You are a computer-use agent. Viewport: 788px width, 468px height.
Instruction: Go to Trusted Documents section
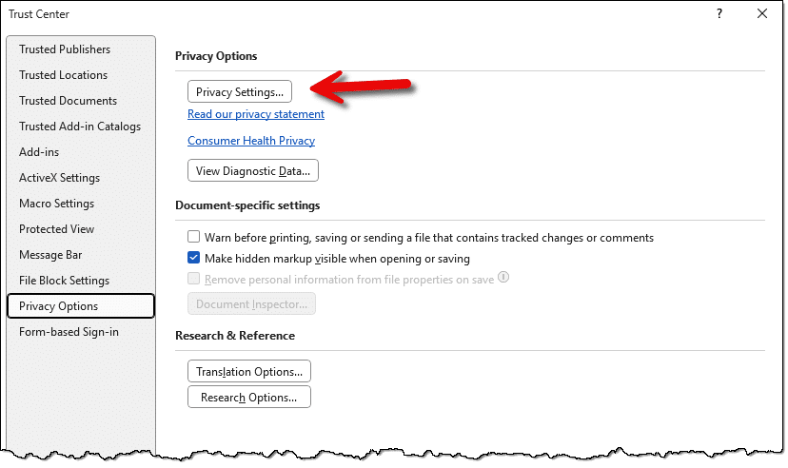point(68,101)
